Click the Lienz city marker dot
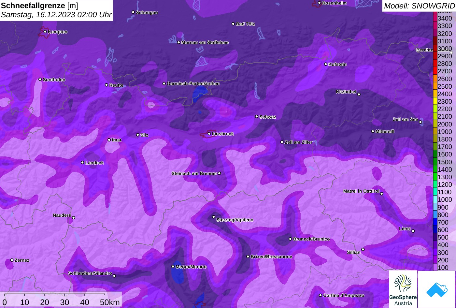Image resolution: width=456 pixels, height=308 pixels. [413, 231]
